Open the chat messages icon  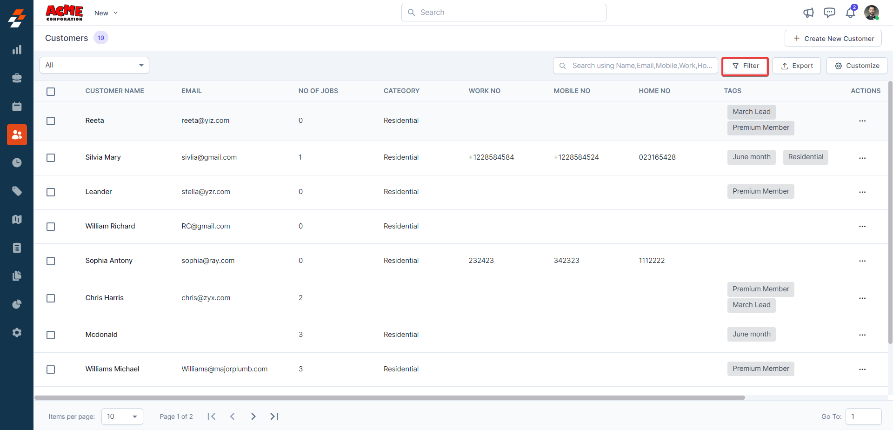[829, 13]
